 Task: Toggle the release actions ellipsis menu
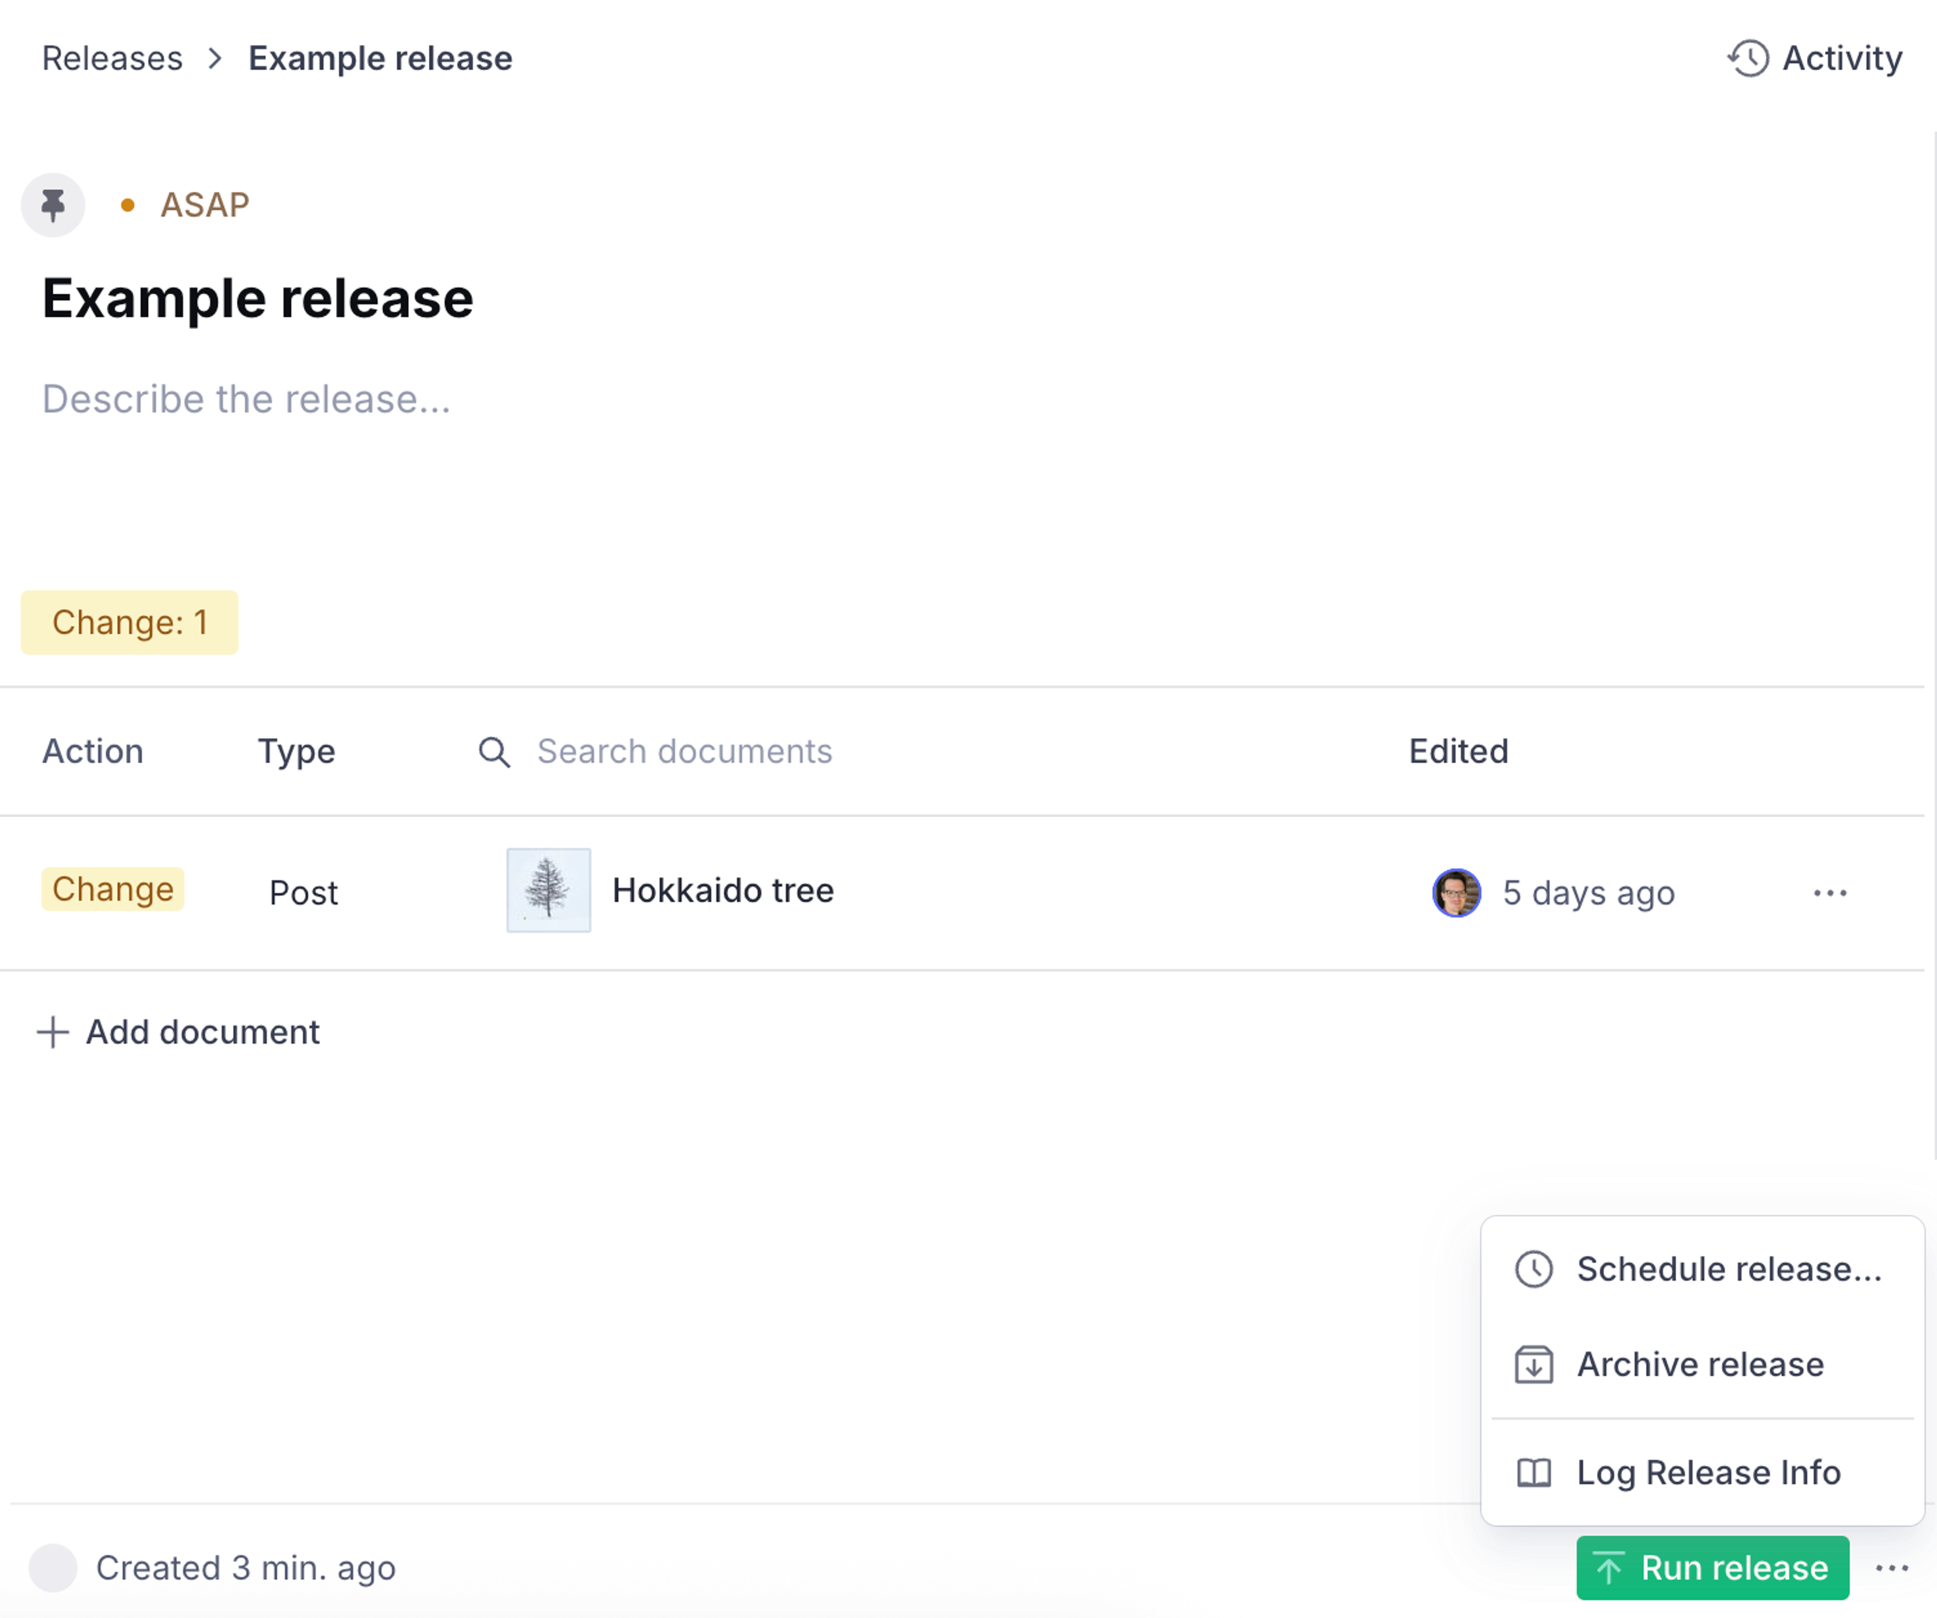tap(1891, 1568)
